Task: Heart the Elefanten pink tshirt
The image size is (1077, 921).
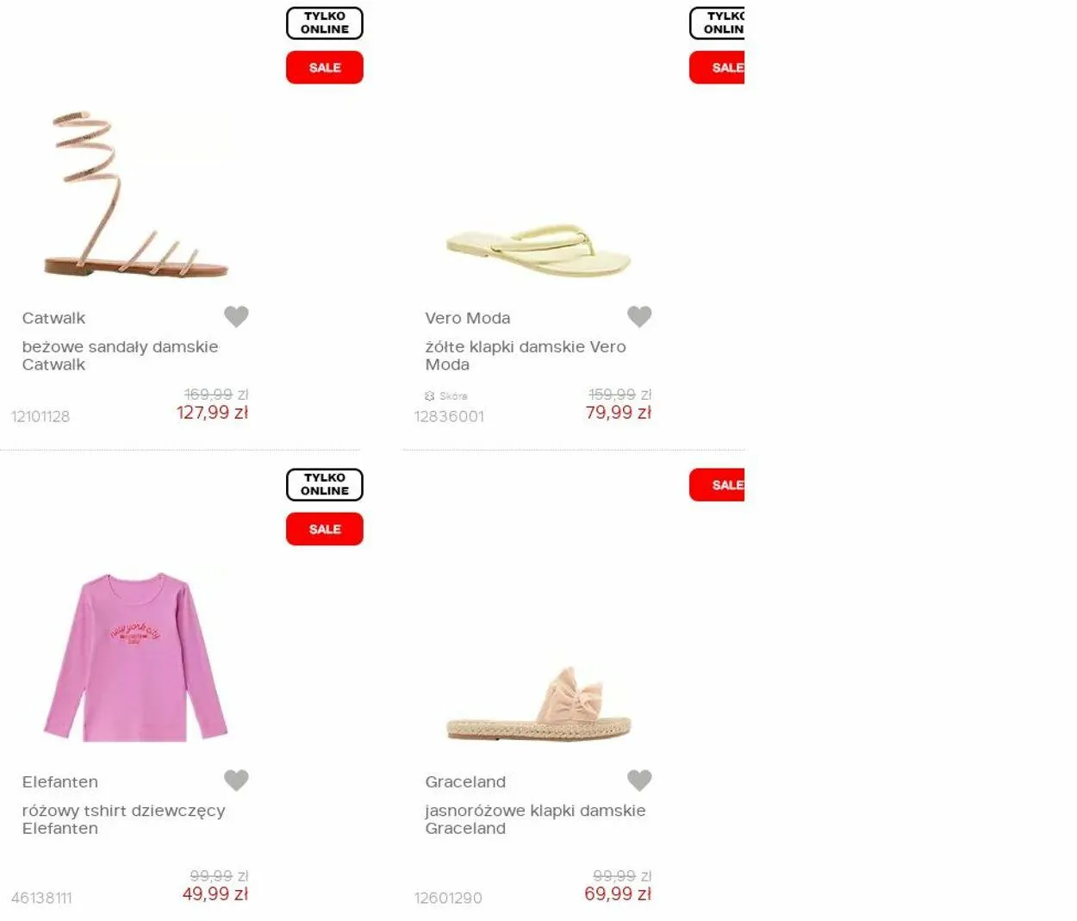Action: tap(236, 780)
